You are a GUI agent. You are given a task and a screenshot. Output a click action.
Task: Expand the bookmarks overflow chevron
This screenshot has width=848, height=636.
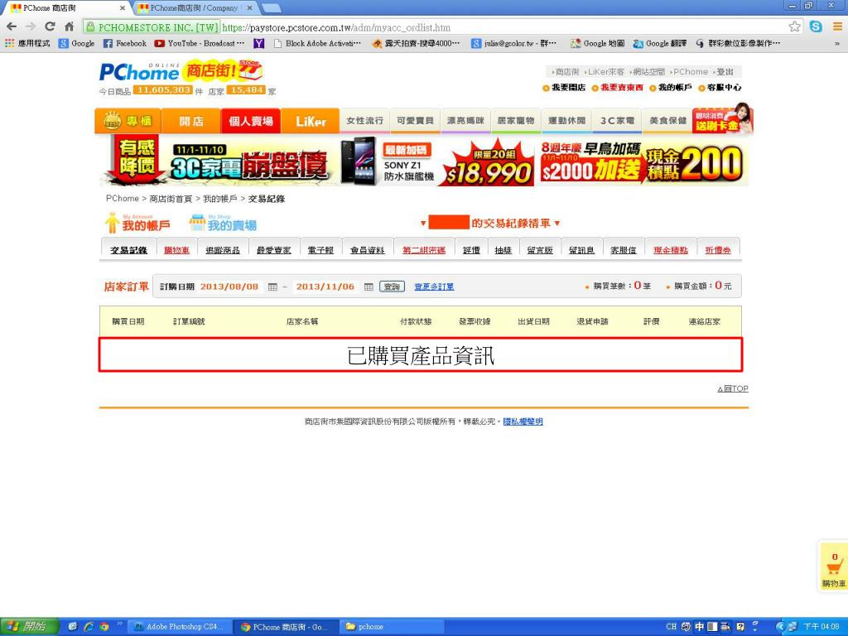point(837,43)
